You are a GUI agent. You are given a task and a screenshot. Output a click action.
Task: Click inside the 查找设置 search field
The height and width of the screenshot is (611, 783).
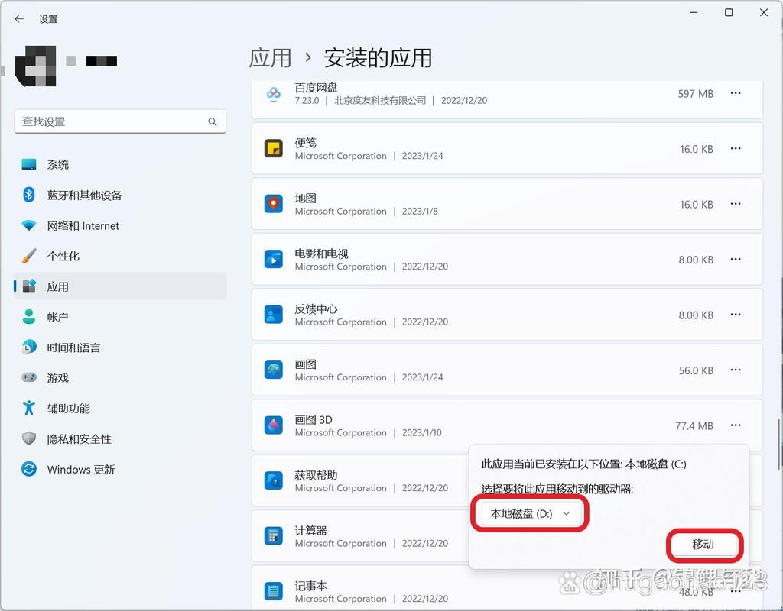point(120,121)
